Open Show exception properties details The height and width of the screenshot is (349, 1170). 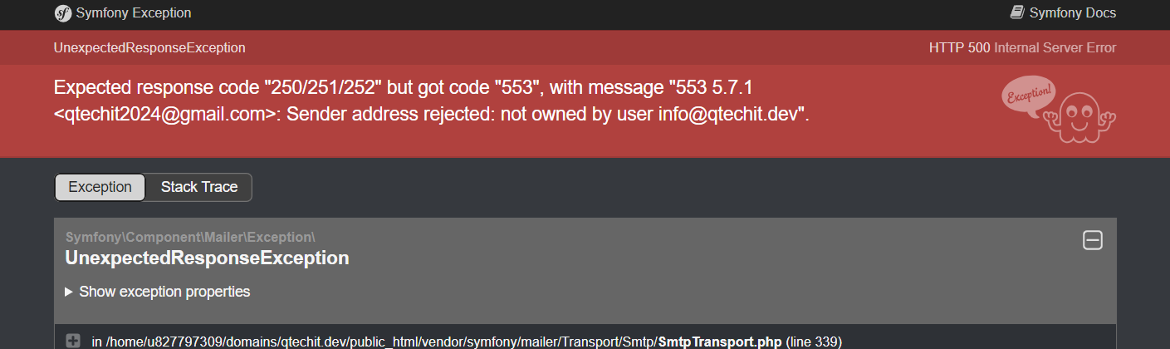point(158,292)
